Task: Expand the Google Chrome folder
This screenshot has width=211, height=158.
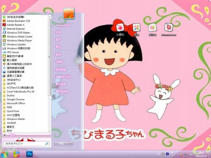Action: tap(14, 99)
